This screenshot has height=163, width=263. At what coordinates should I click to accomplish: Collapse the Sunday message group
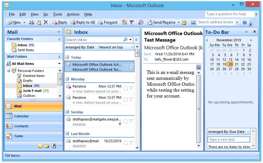pos(67,112)
